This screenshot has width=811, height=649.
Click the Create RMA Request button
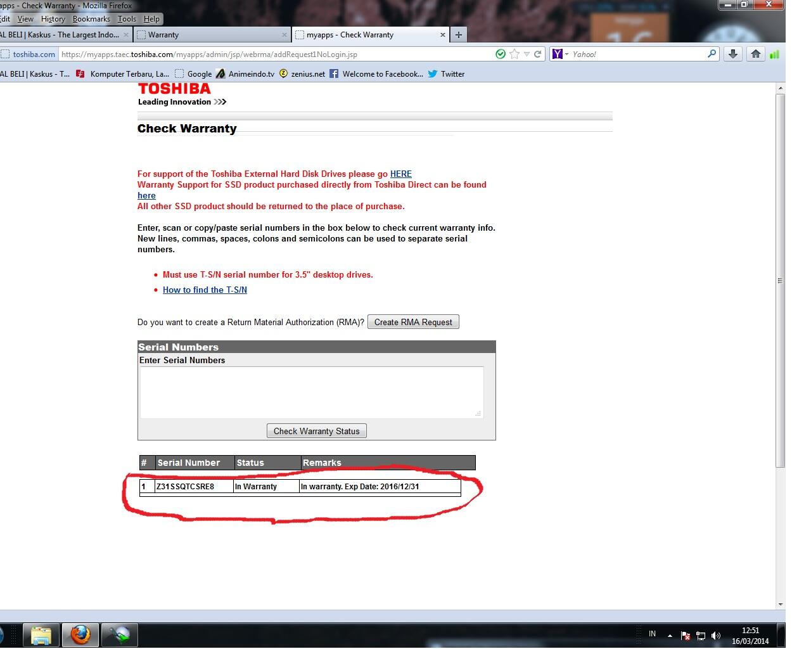pos(413,322)
